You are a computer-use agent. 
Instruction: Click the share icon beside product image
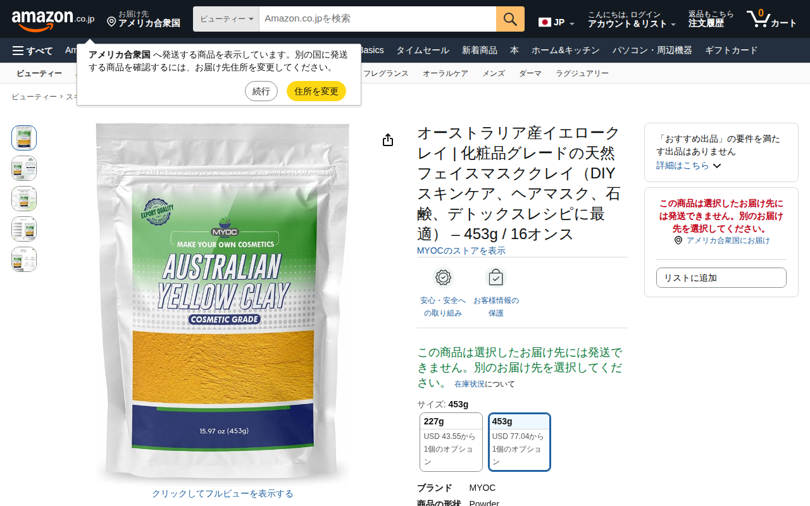(x=388, y=140)
